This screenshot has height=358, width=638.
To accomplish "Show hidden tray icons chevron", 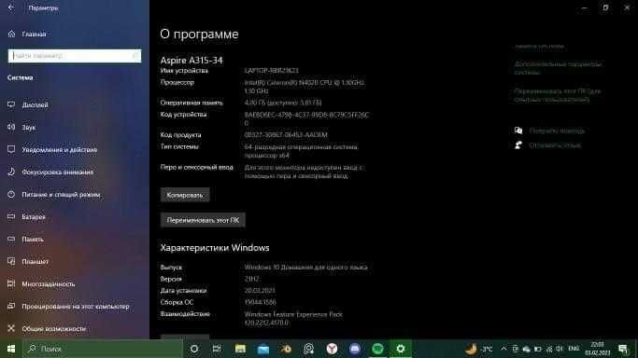I will pyautogui.click(x=503, y=349).
